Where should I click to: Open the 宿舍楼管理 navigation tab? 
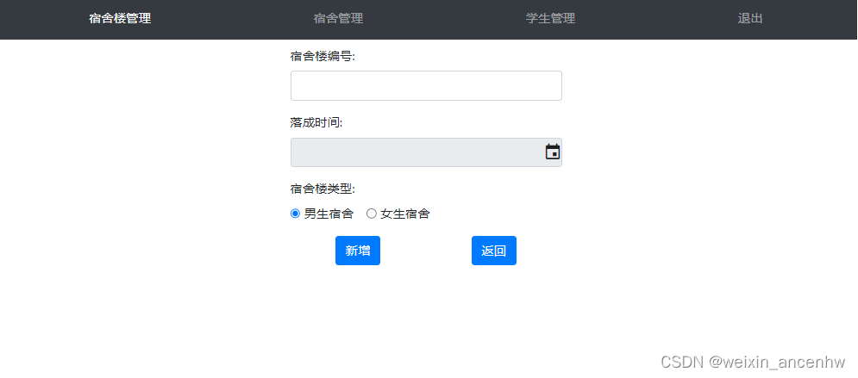(x=120, y=19)
